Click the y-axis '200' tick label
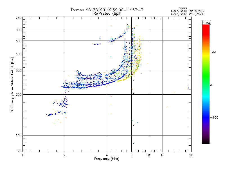 (x=19, y=95)
